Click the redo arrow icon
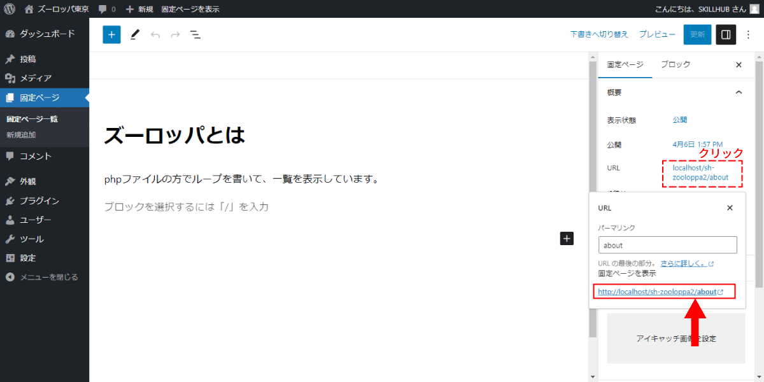The image size is (764, 382). tap(175, 34)
